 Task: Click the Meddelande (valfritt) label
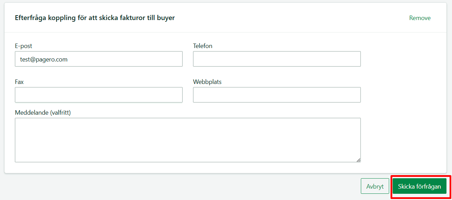click(43, 113)
